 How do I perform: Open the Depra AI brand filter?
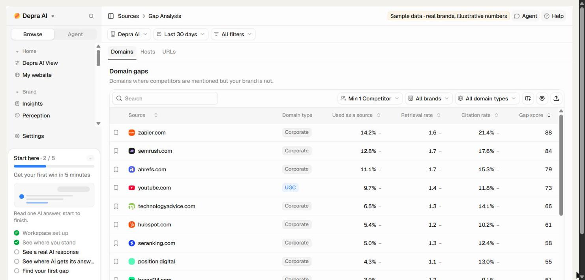(x=129, y=34)
